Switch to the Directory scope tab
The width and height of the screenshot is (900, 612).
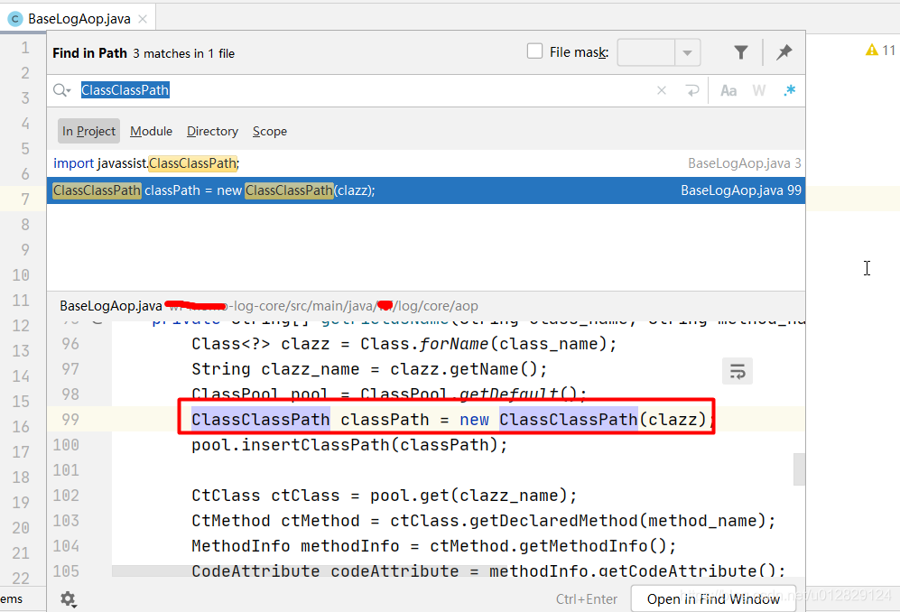click(212, 131)
